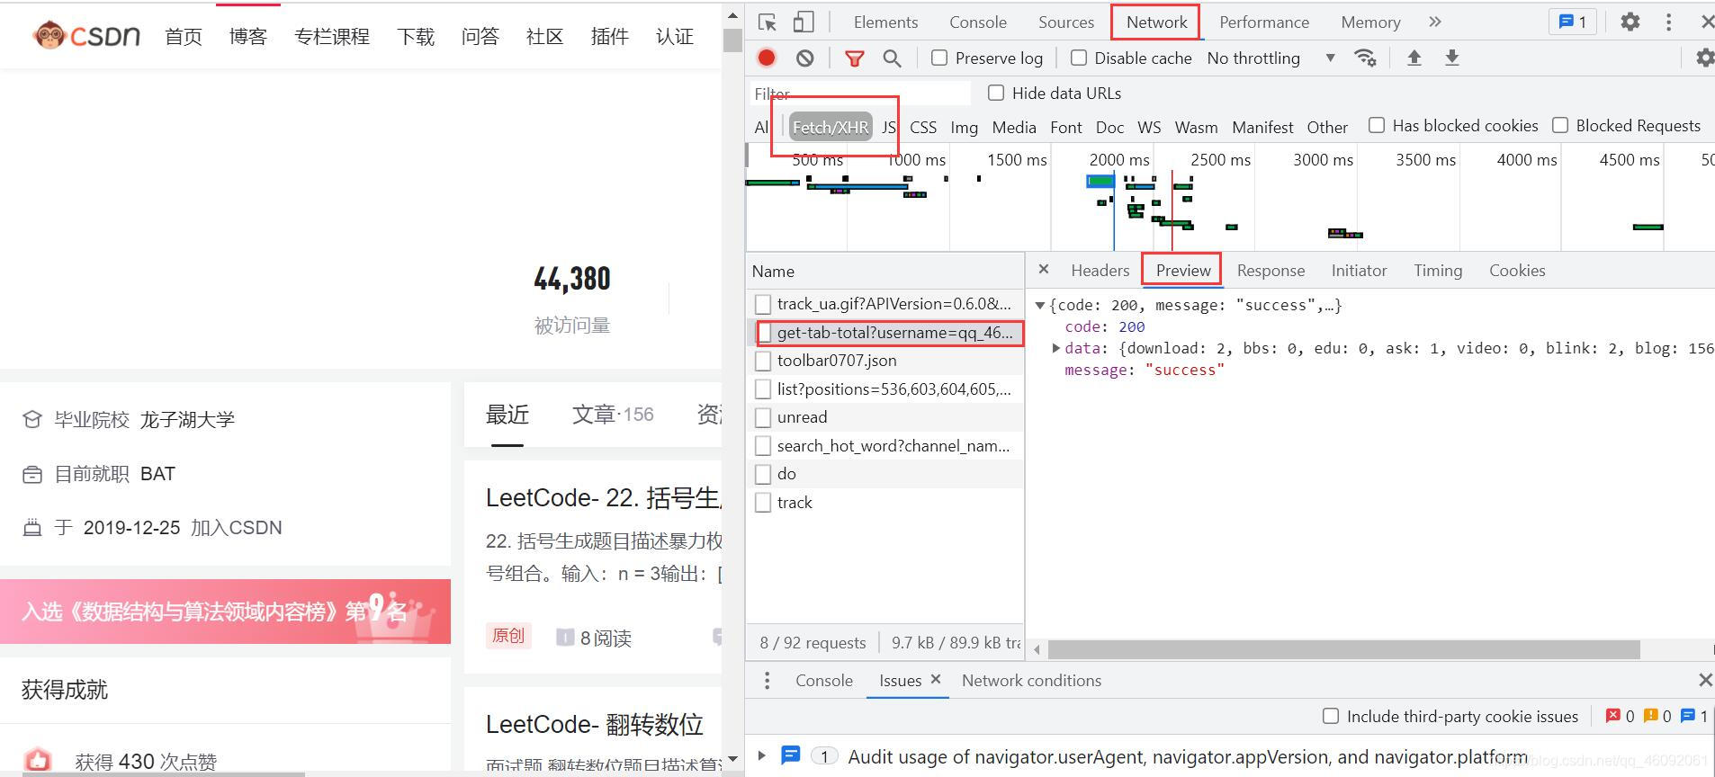This screenshot has width=1715, height=777.
Task: Open DevTools settings gear
Action: tap(1630, 22)
